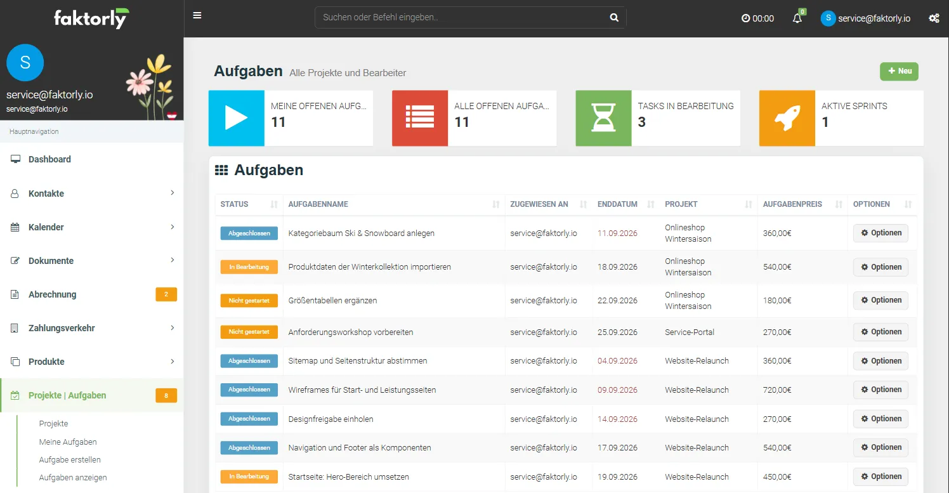949x493 pixels.
Task: Open the settings gears icon
Action: (x=934, y=18)
